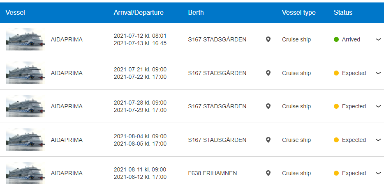384x185 pixels.
Task: Click the Arrival/Departure column header
Action: 139,12
